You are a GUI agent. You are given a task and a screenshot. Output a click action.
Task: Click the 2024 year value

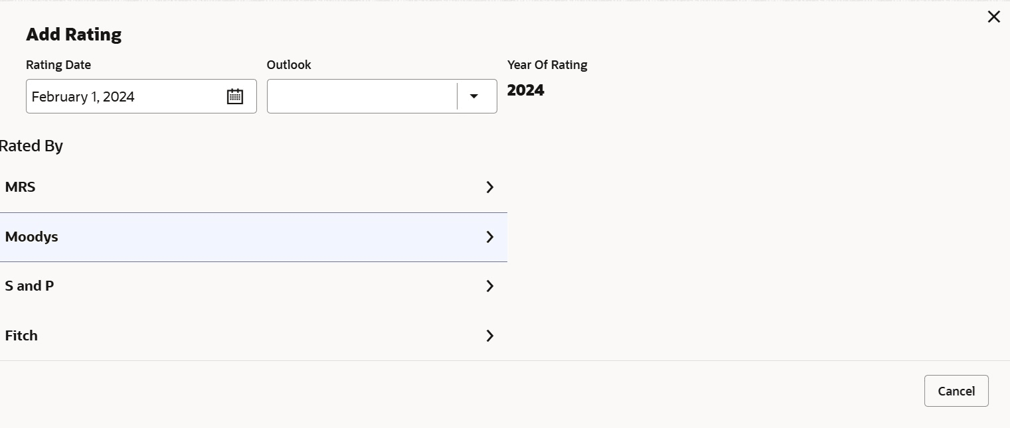tap(526, 90)
